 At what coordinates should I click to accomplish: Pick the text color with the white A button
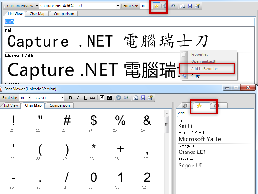(102, 98)
